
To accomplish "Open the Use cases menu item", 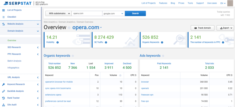I will click(212, 3).
